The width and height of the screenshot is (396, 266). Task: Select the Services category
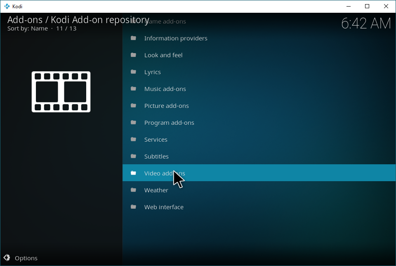point(259,140)
